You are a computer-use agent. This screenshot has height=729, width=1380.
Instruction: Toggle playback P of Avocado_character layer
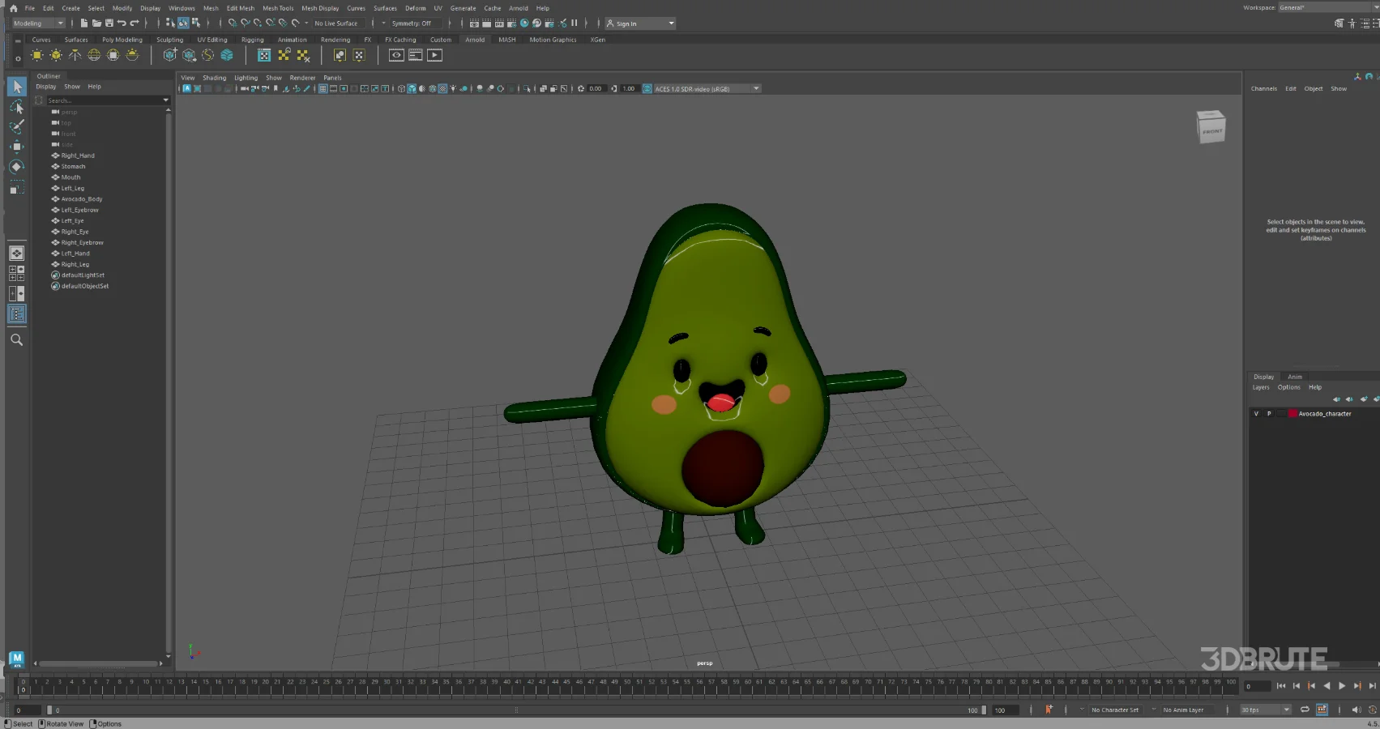coord(1269,414)
